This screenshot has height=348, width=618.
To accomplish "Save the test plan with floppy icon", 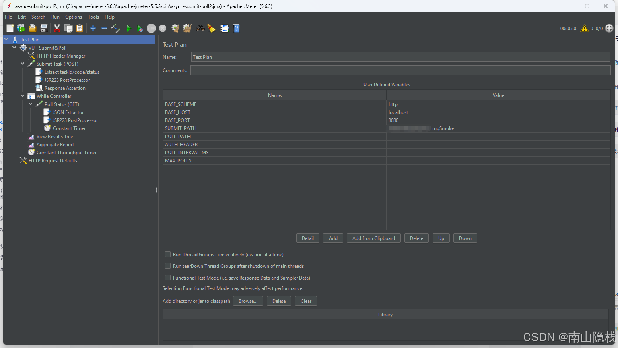I will [x=44, y=28].
